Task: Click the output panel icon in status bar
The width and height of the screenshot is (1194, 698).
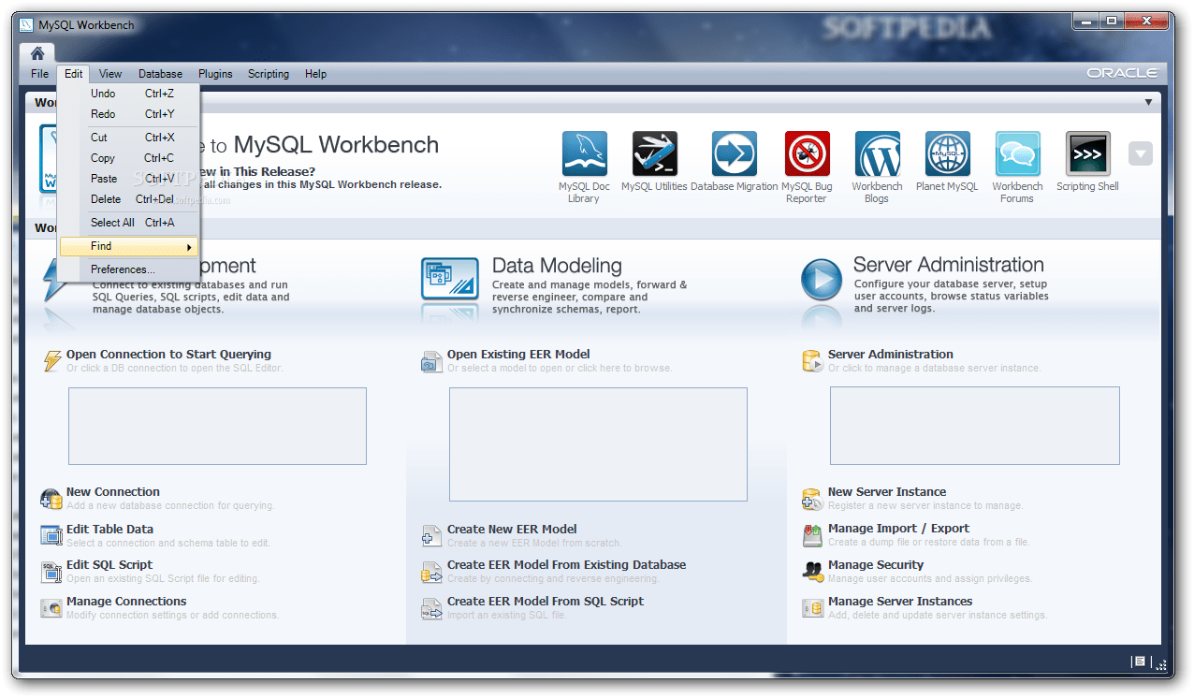Action: 1139,662
